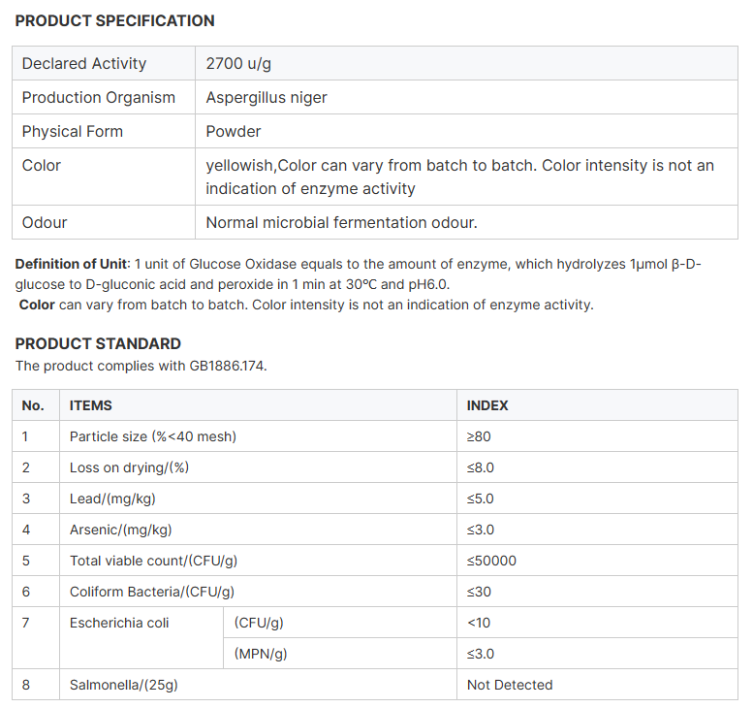Click the PRODUCT STANDARD heading

(98, 343)
